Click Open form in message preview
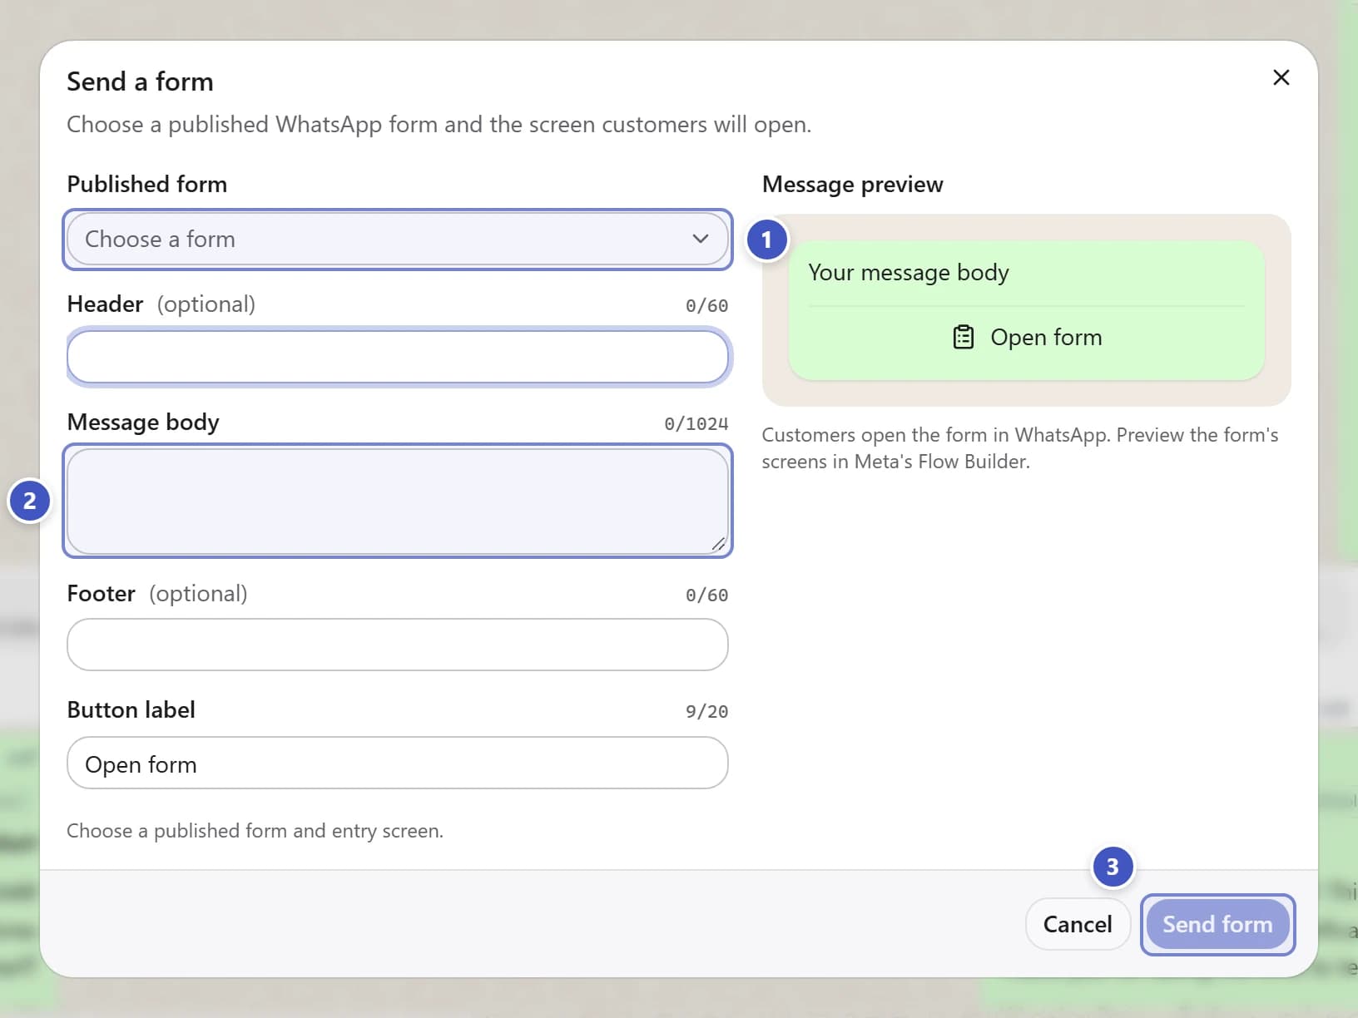Image resolution: width=1358 pixels, height=1018 pixels. 1027,337
